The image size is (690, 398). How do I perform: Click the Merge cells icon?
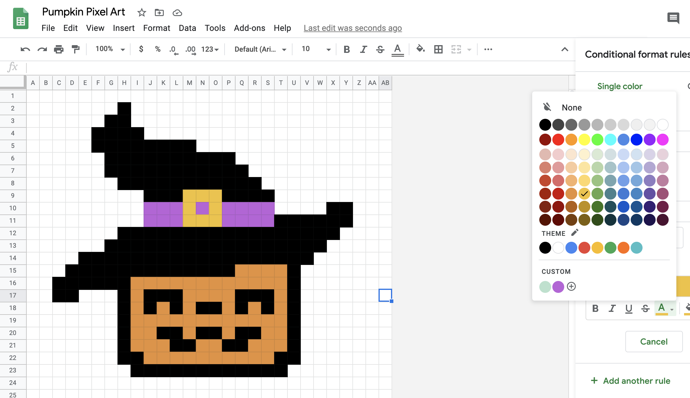coord(456,49)
